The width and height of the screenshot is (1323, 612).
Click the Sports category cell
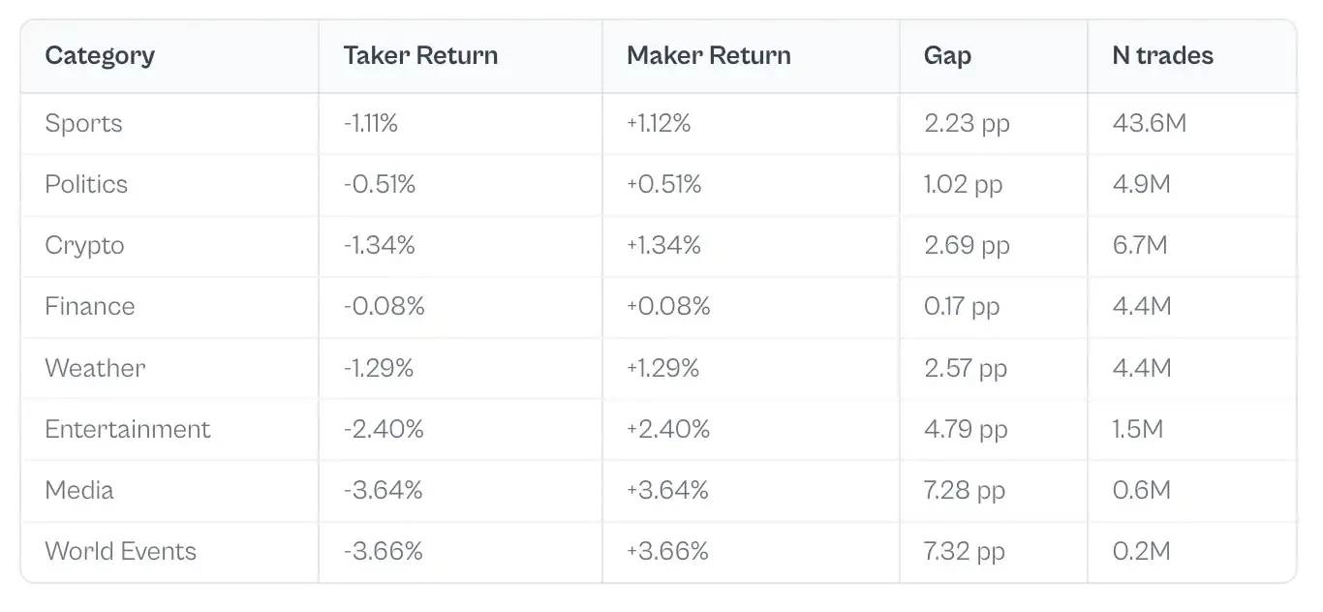pyautogui.click(x=84, y=123)
